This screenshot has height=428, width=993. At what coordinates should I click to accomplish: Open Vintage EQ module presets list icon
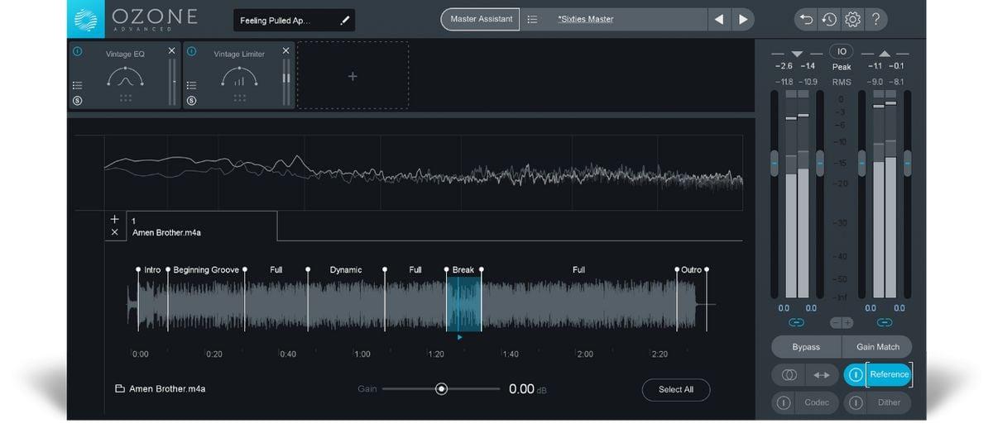(77, 84)
